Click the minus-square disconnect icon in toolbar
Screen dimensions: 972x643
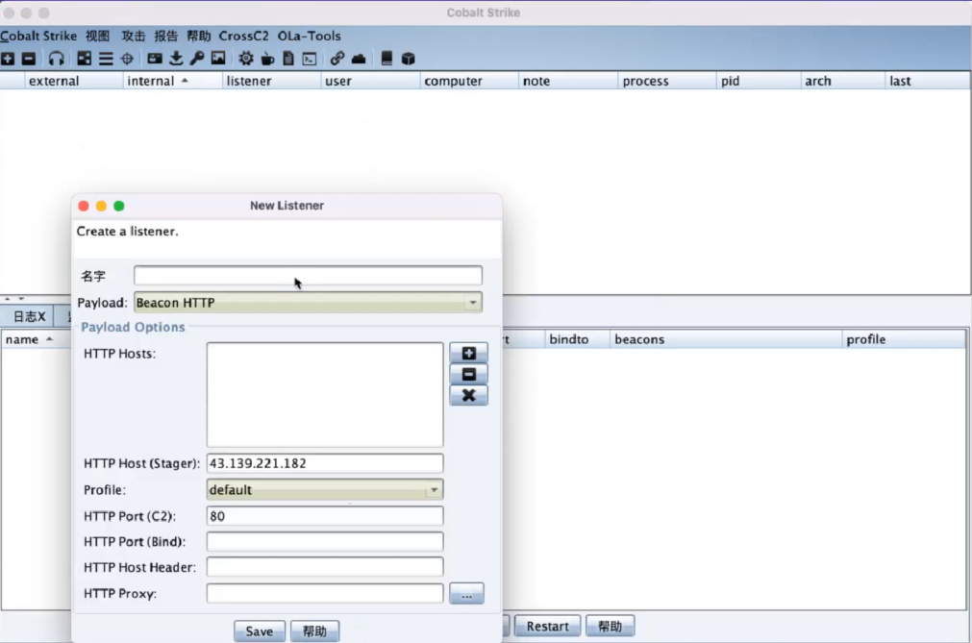(x=29, y=59)
